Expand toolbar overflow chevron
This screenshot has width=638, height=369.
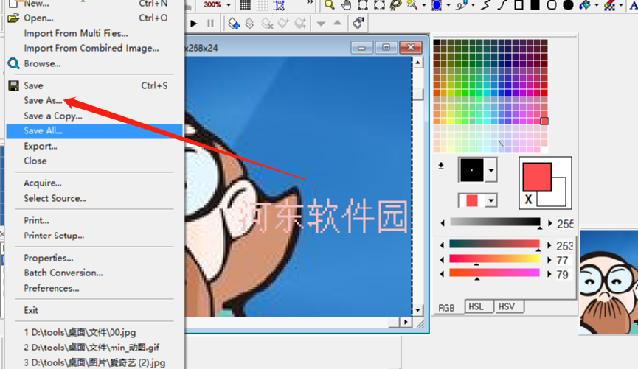310,2
